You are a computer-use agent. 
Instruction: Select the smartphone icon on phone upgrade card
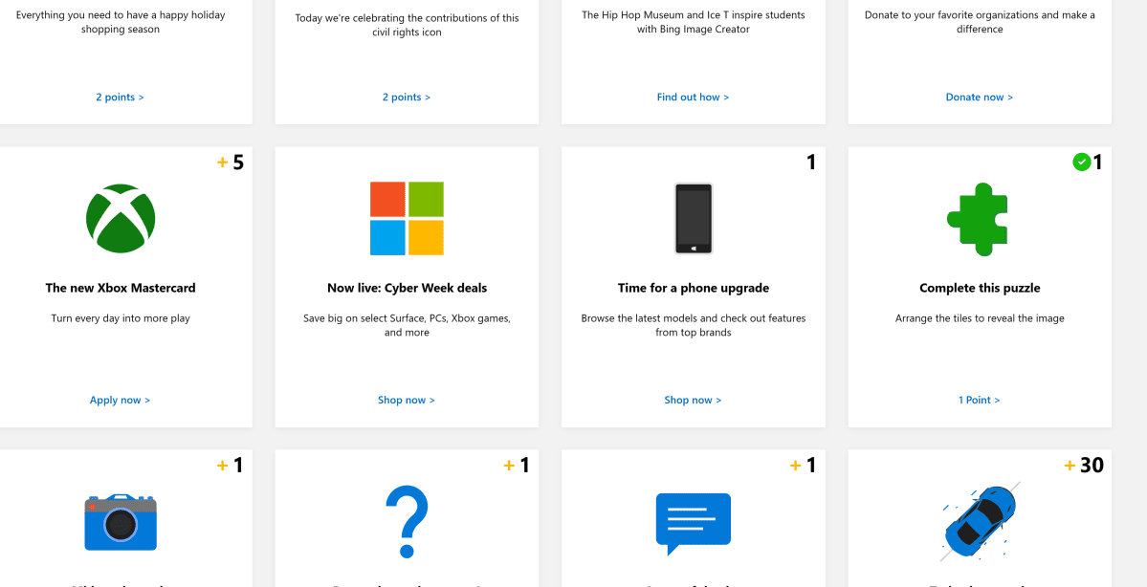(693, 219)
